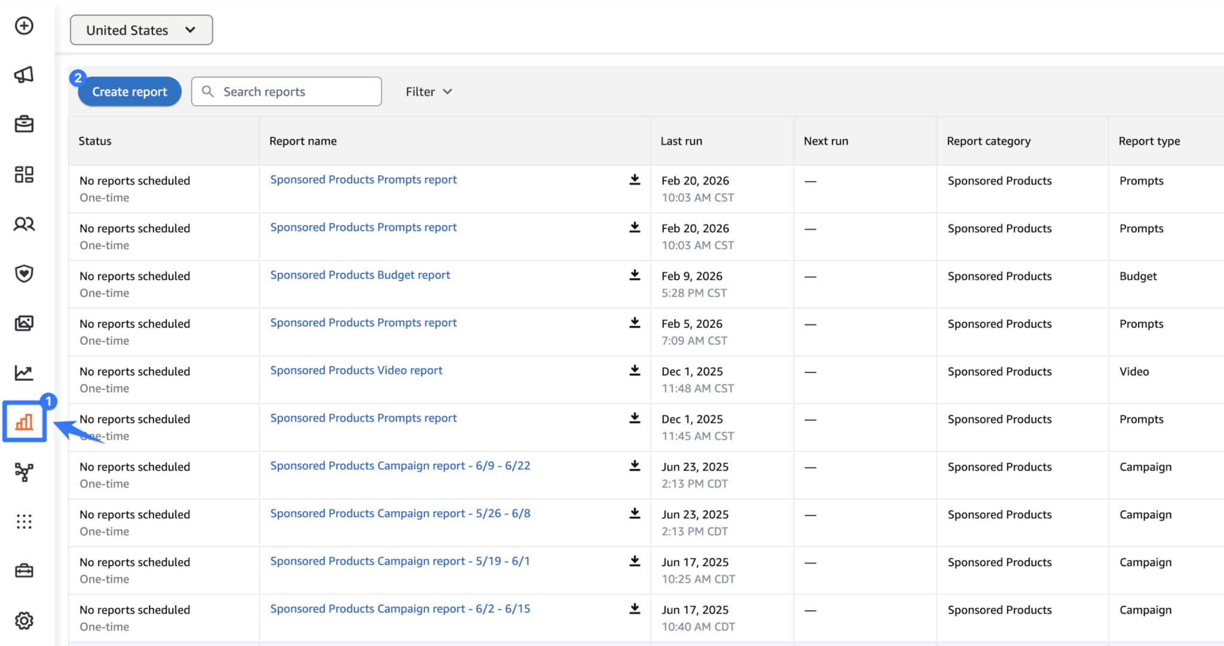This screenshot has height=646, width=1224.
Task: Download Prompts report from Feb 5, 2026
Action: pos(635,322)
